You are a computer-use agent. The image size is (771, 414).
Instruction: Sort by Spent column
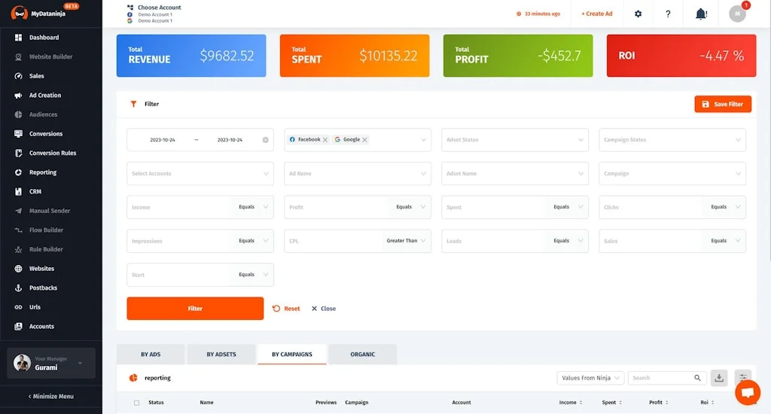point(611,403)
